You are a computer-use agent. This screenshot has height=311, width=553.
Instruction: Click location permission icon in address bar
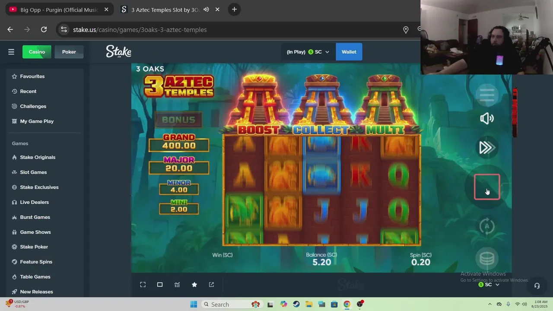(x=406, y=30)
